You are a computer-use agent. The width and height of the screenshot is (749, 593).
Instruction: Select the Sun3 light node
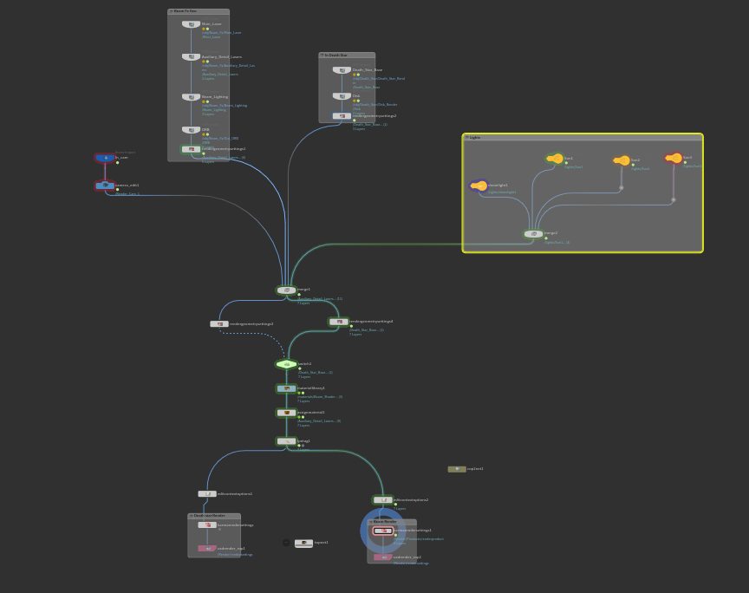tap(674, 158)
